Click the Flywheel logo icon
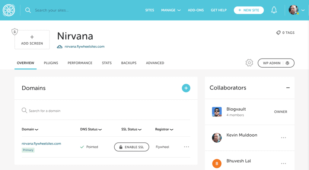Viewport: 309px width, 170px height. coord(9,10)
